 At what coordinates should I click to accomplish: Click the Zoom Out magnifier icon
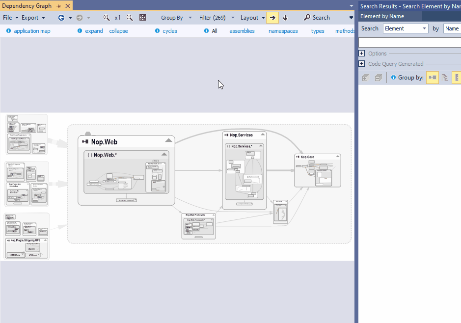click(129, 18)
